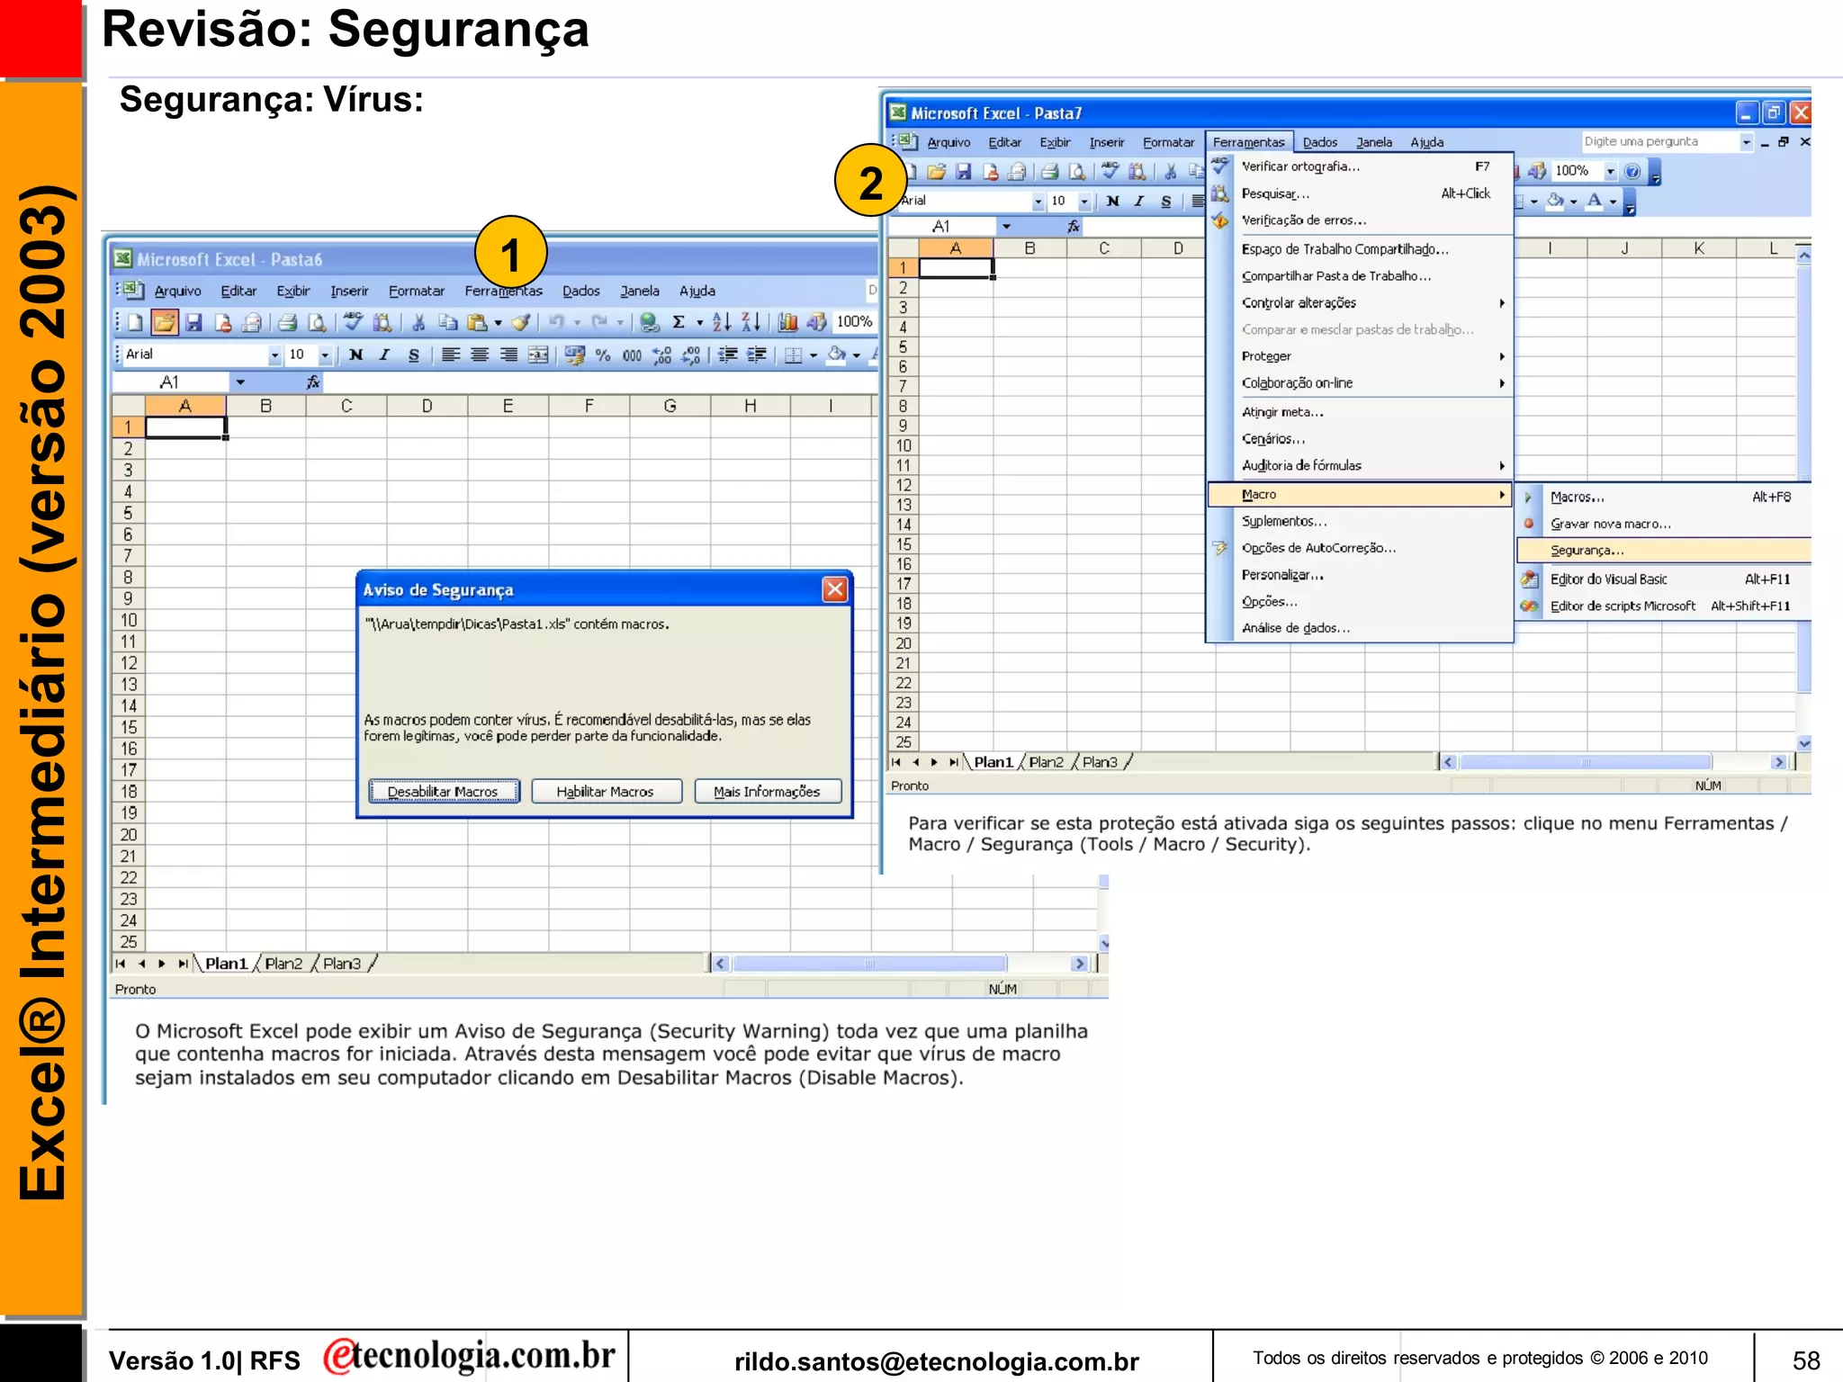Apply Percent Style in Pasta6 toolbar
Screen dimensions: 1843x1382
603,355
